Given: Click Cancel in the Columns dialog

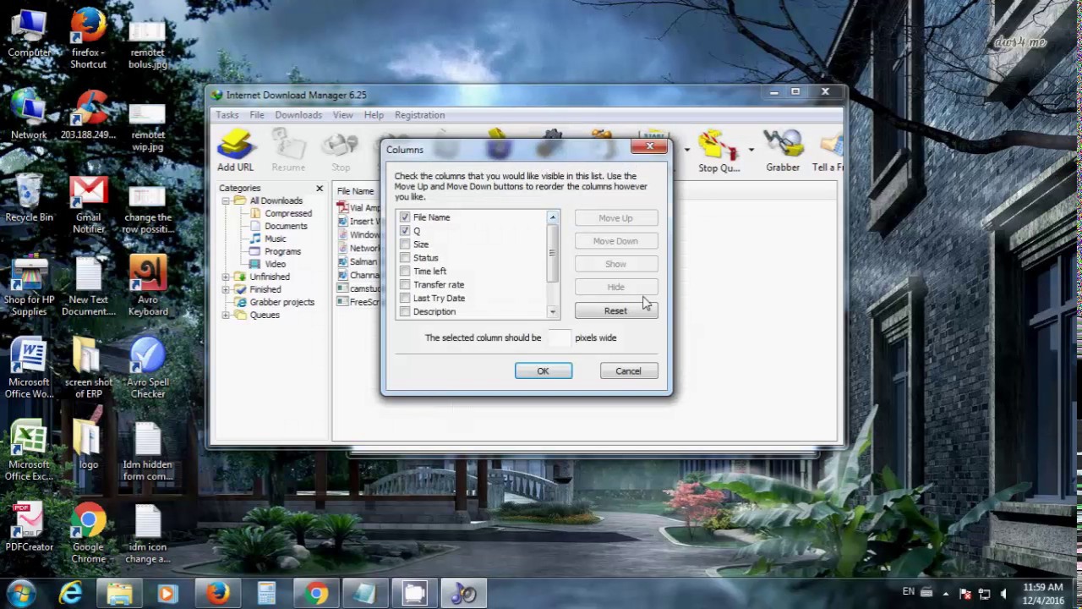Looking at the screenshot, I should [628, 371].
